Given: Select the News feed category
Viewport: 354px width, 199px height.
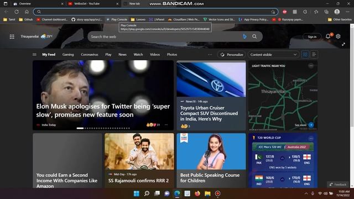Looking at the screenshot, I should click(x=122, y=54).
